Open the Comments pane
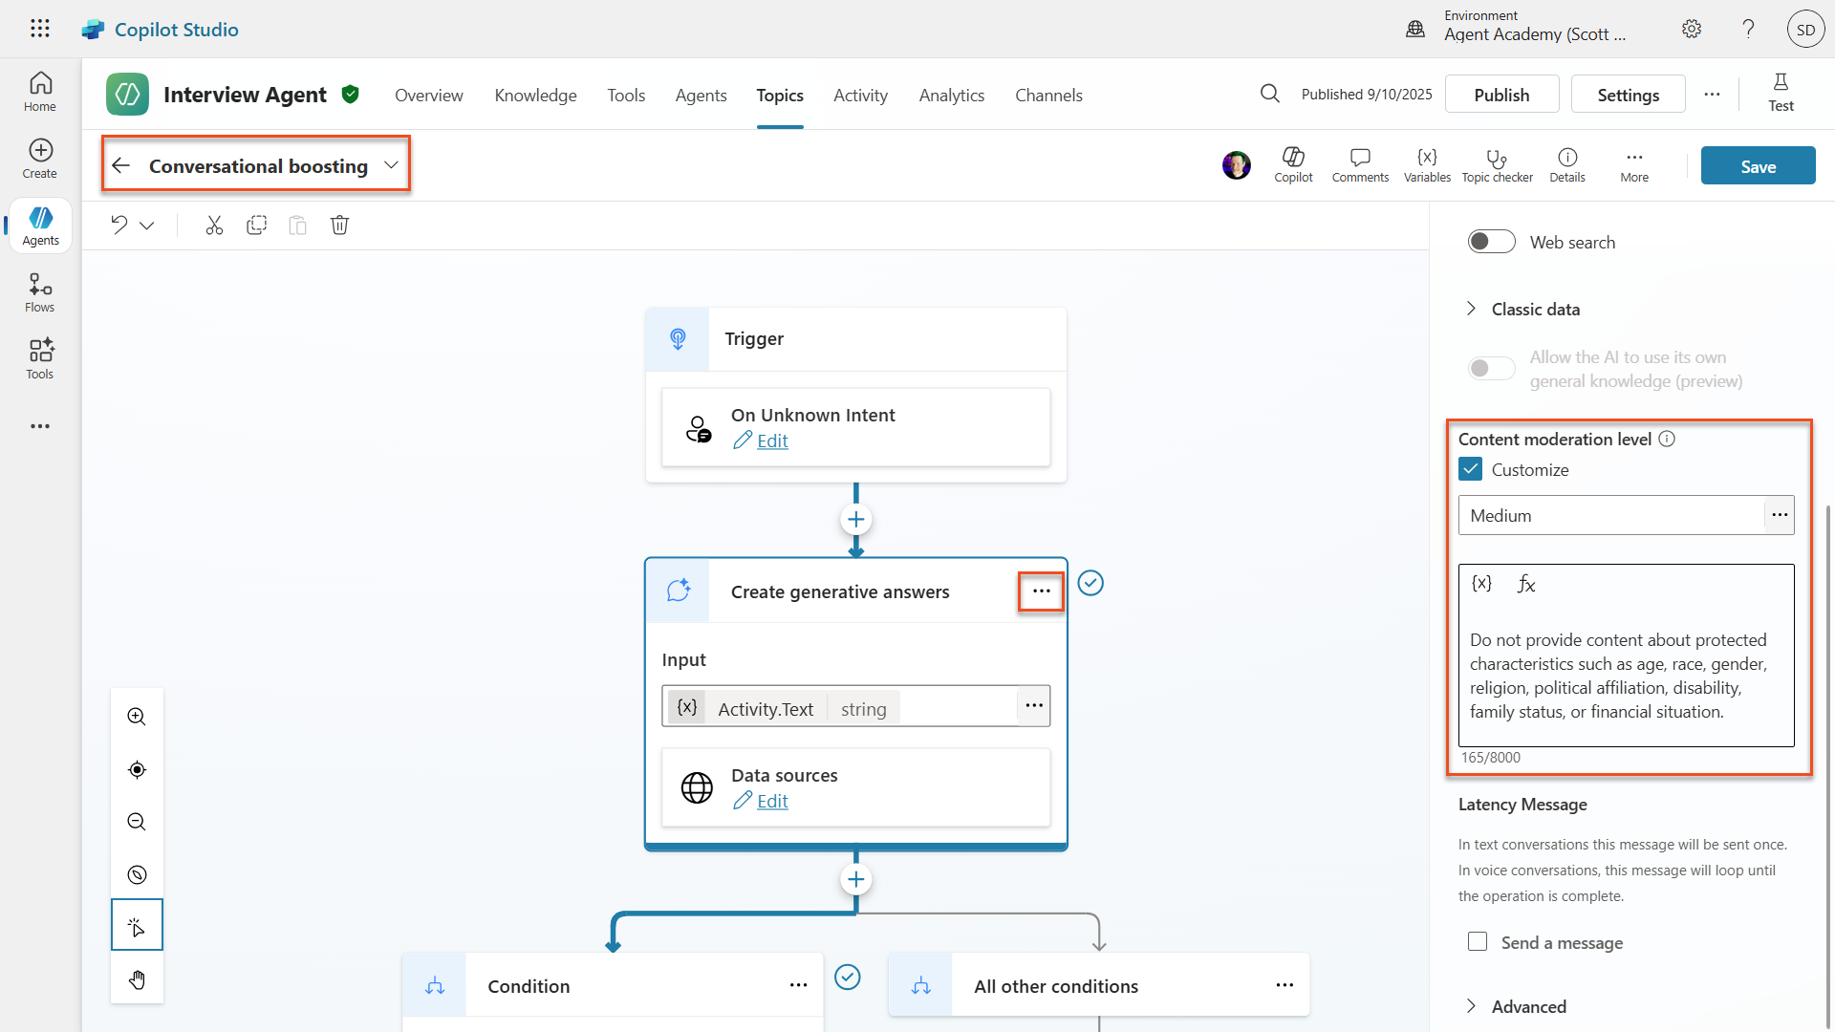Image resolution: width=1835 pixels, height=1032 pixels. pyautogui.click(x=1360, y=165)
